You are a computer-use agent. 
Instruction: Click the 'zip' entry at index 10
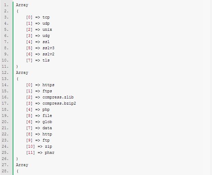[48, 146]
